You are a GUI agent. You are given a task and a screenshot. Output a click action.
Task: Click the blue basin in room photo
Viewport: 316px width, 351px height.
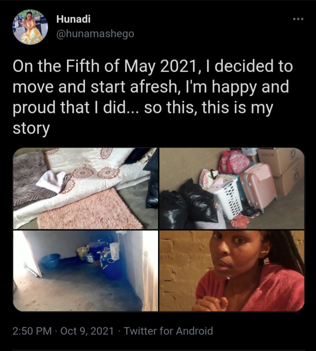coord(50,261)
